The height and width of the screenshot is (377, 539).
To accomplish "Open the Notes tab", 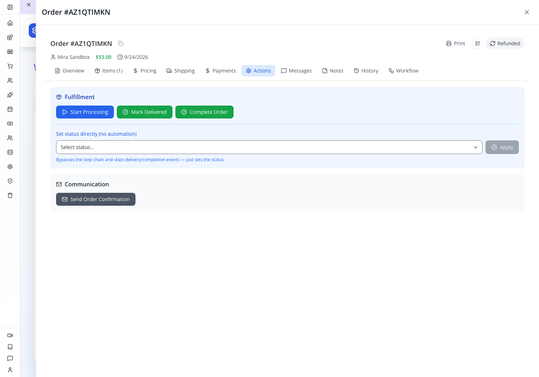I will (333, 71).
